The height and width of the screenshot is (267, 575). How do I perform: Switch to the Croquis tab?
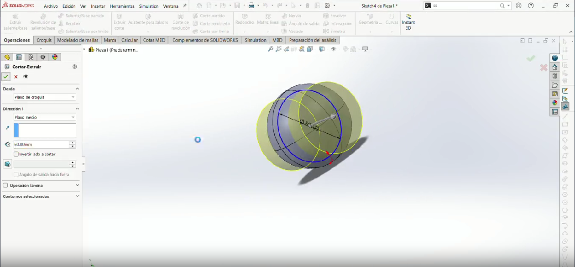click(44, 40)
